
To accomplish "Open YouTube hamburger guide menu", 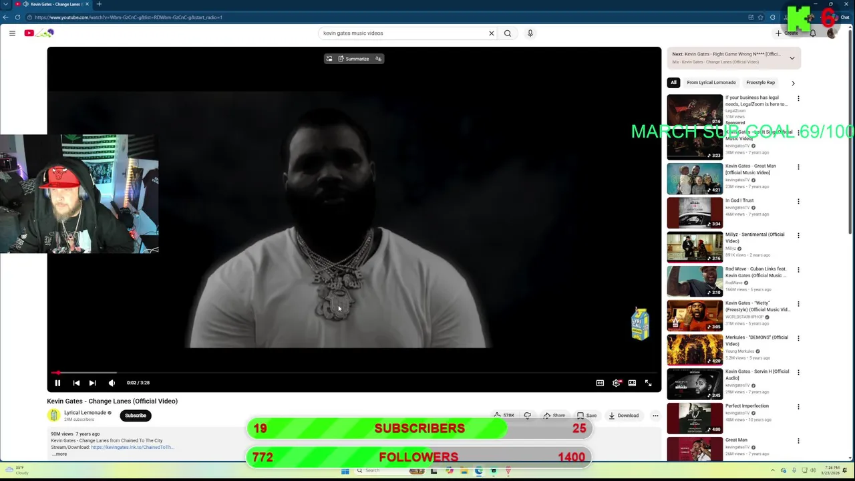I will 12,33.
